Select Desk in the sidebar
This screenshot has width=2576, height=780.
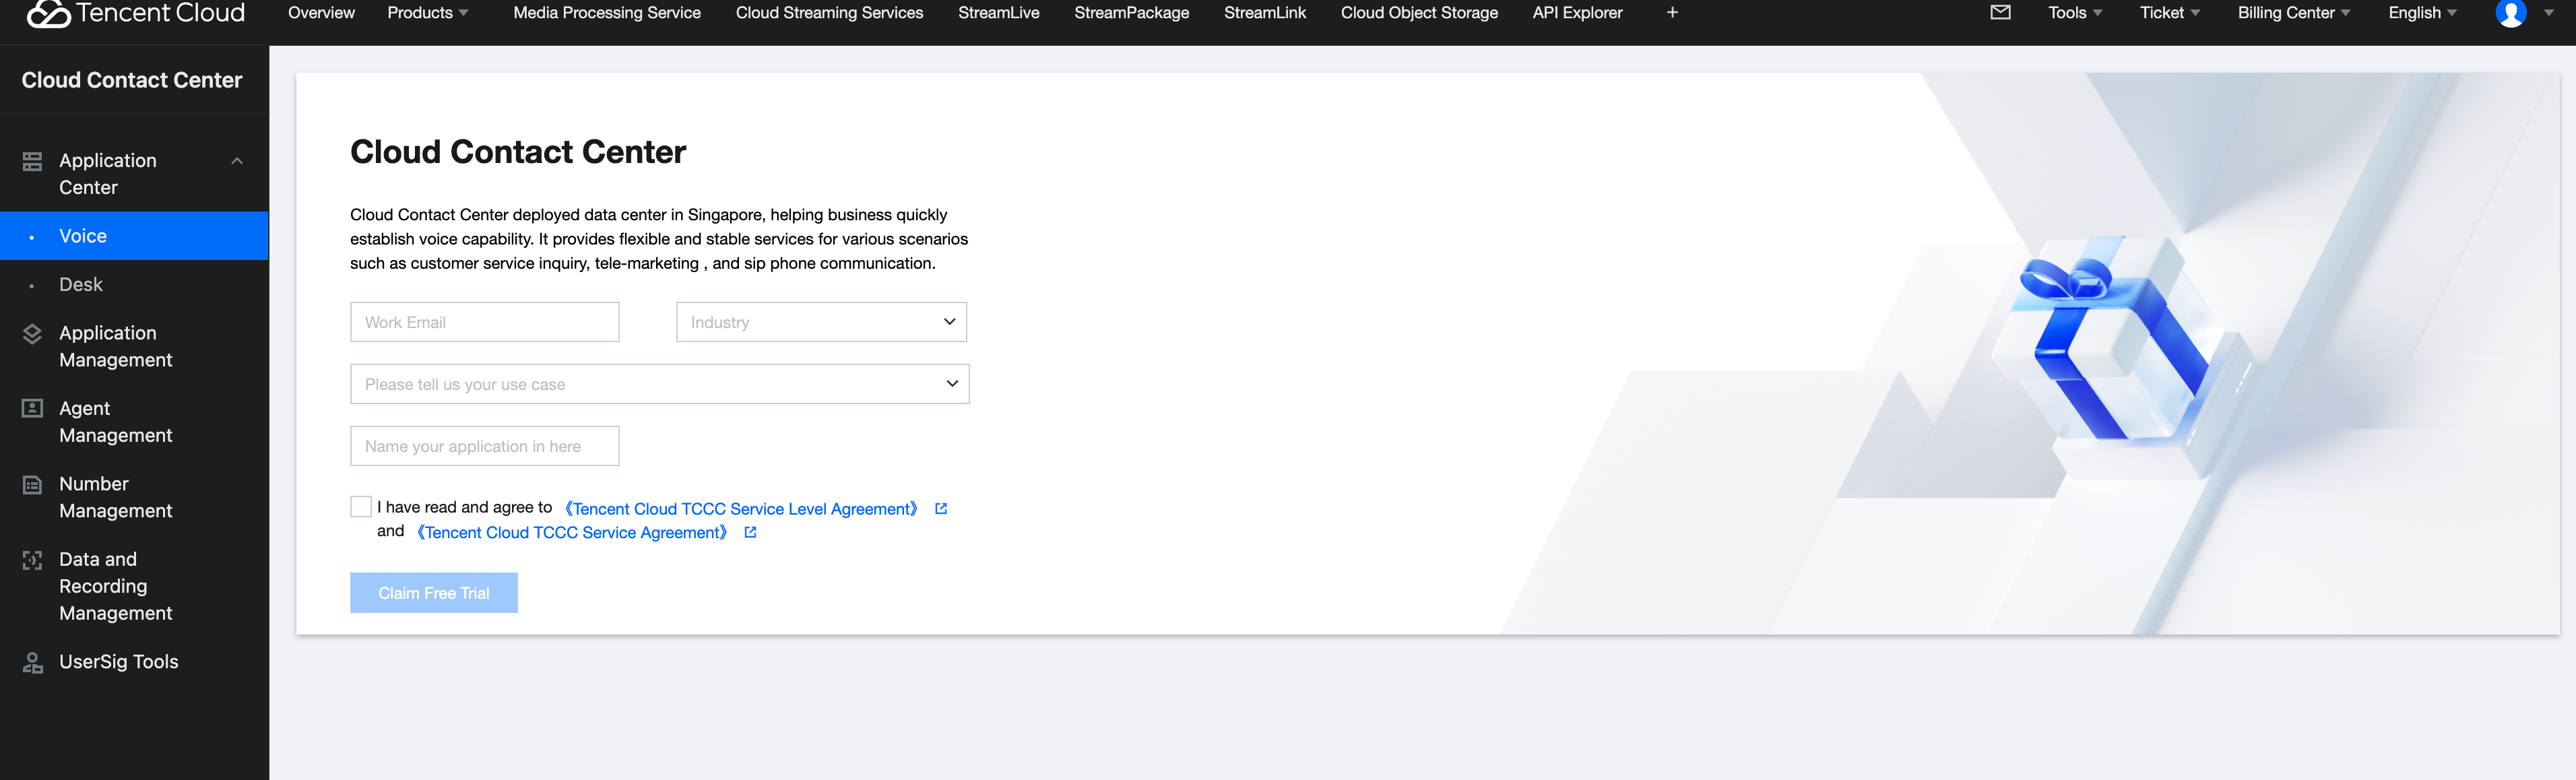(x=81, y=285)
